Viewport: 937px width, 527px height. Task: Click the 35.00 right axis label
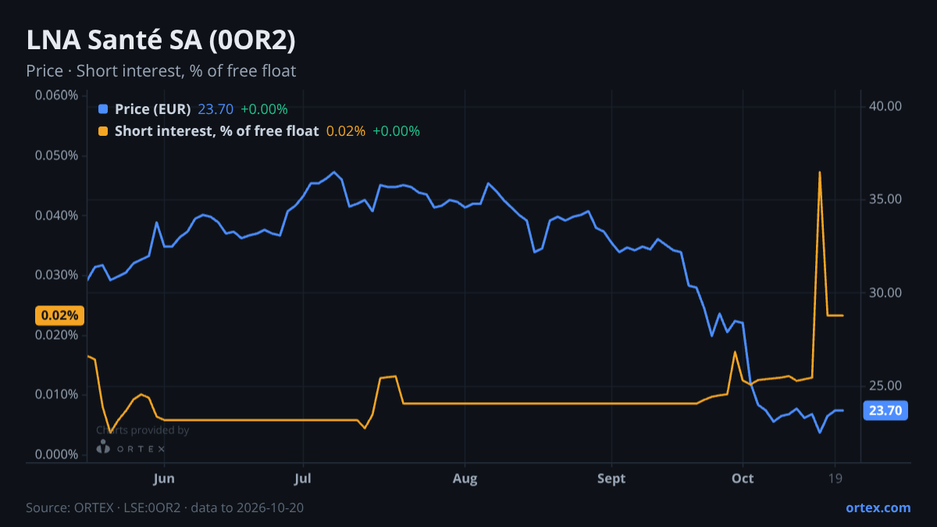click(x=885, y=199)
